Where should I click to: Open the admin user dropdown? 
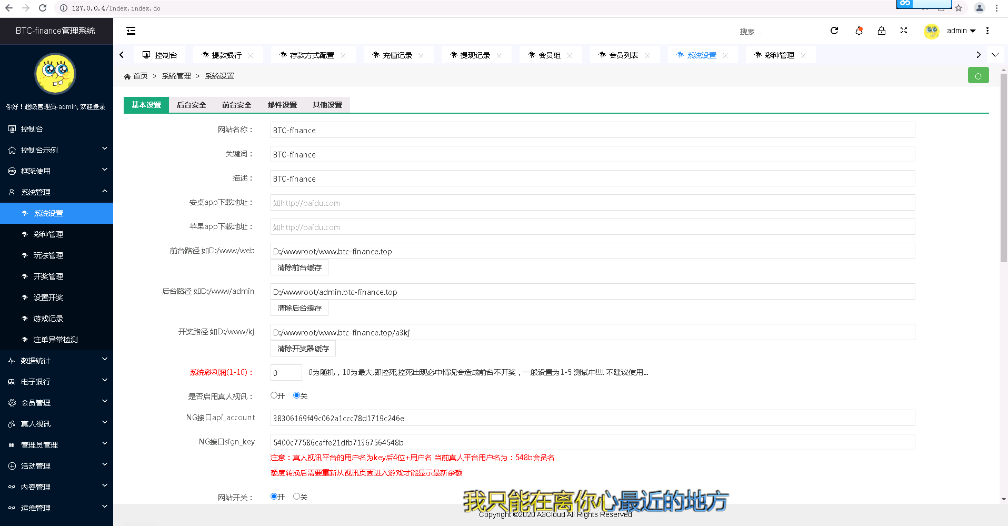961,31
